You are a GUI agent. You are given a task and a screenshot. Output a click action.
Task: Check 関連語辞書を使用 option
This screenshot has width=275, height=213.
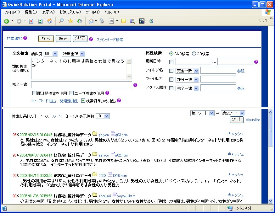tap(34, 93)
